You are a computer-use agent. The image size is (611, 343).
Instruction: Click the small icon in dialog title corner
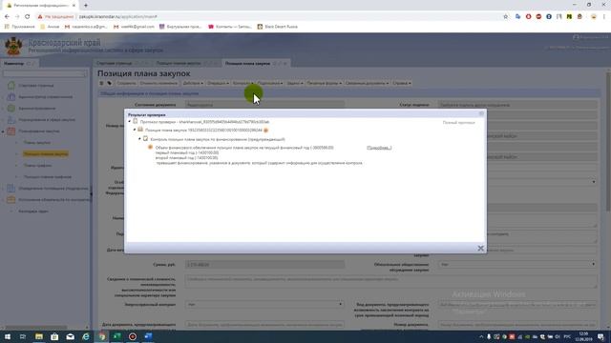[x=481, y=113]
